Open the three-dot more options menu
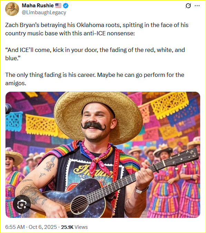Image resolution: width=206 pixels, height=233 pixels. pyautogui.click(x=197, y=6)
